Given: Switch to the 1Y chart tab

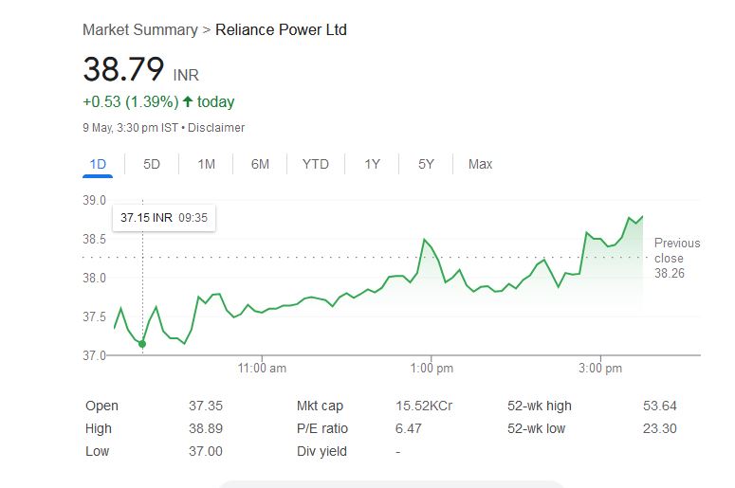Looking at the screenshot, I should pyautogui.click(x=372, y=164).
